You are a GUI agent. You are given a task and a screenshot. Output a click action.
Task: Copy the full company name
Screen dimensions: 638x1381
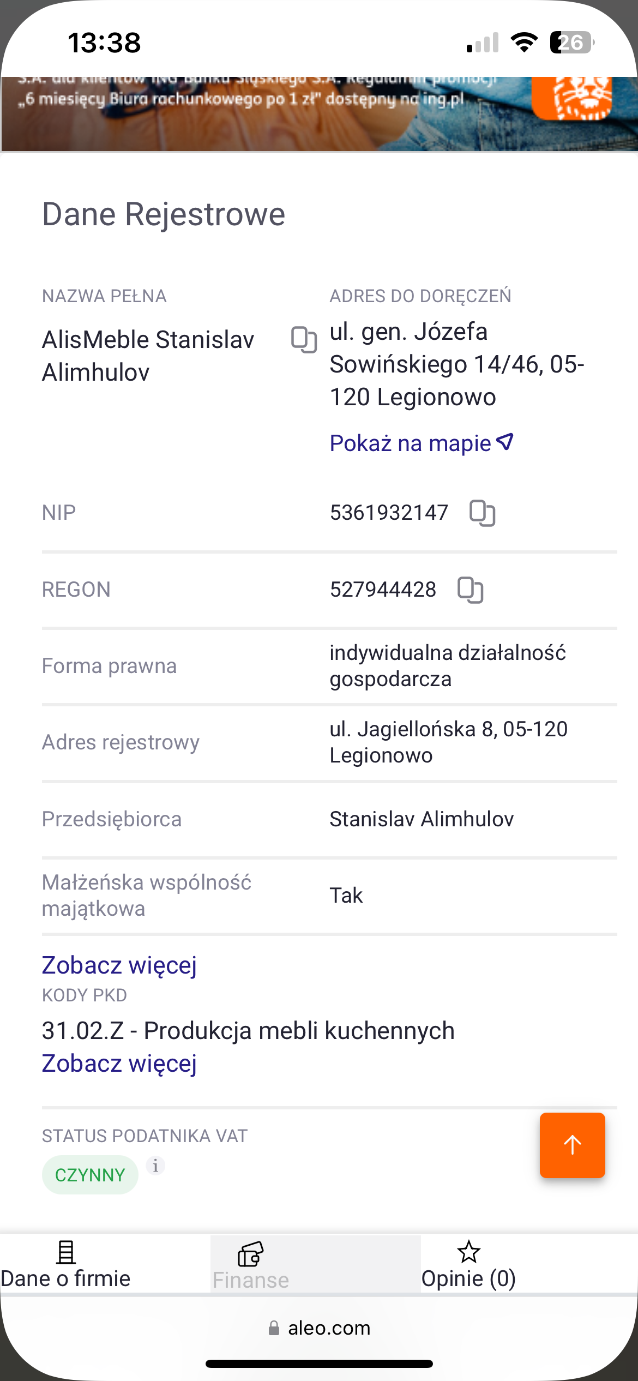(x=304, y=340)
